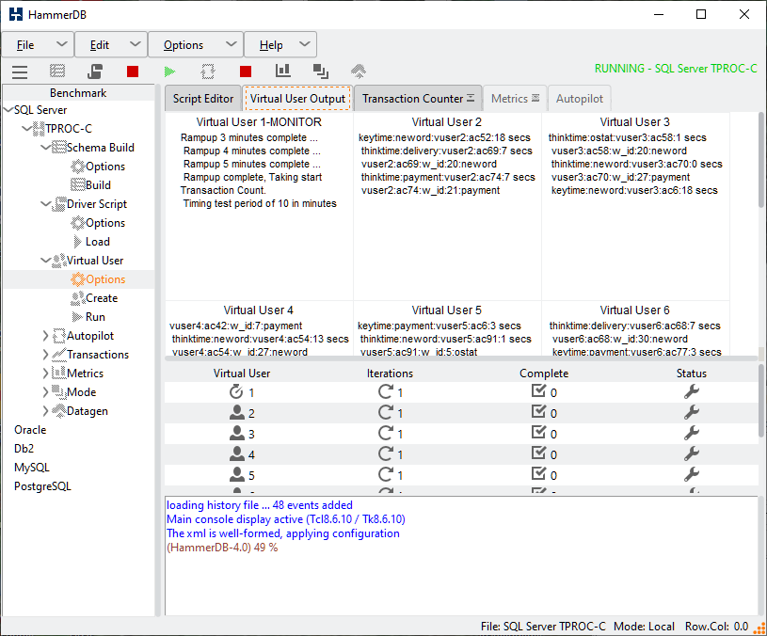
Task: Expand the Mode tree node
Action: tap(45, 392)
